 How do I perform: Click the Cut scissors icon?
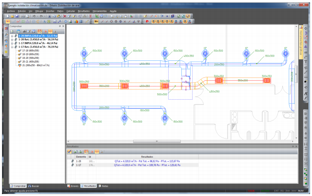pos(50,16)
